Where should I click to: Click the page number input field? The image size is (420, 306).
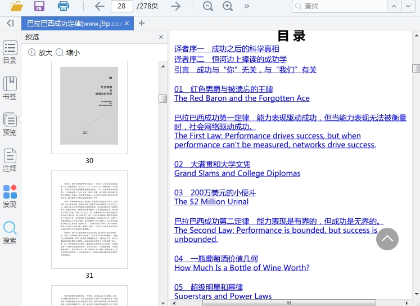121,6
